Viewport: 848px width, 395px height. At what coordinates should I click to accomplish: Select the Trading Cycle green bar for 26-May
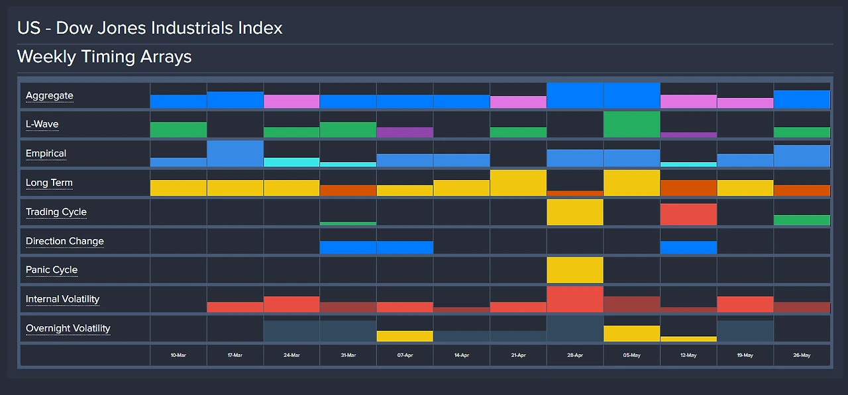tap(802, 220)
